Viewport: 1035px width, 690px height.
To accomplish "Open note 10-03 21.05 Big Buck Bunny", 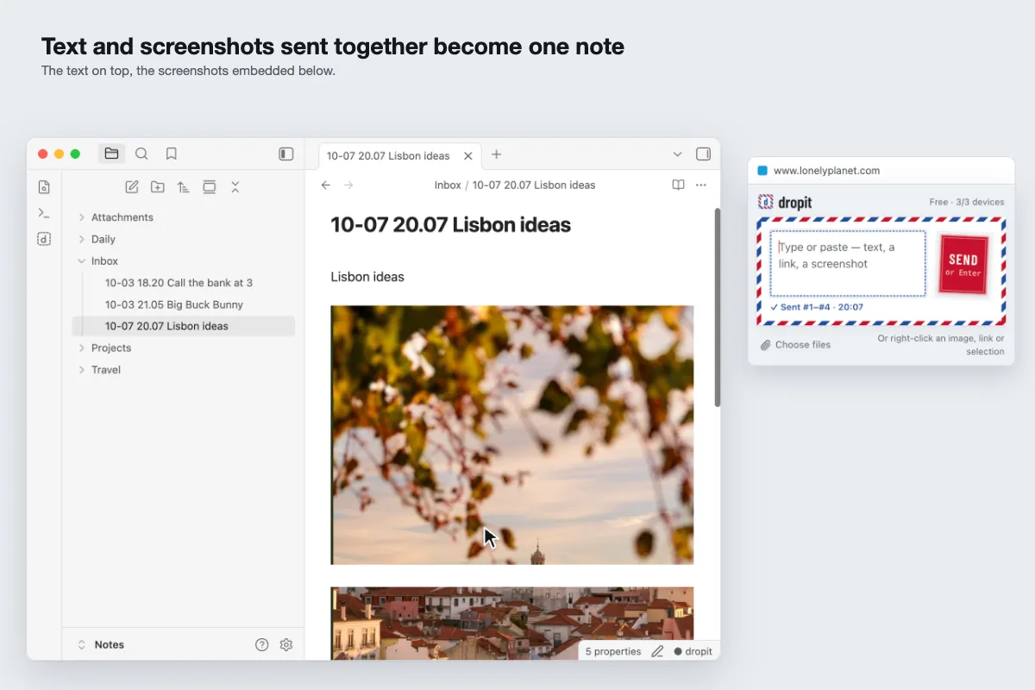I will [x=174, y=304].
